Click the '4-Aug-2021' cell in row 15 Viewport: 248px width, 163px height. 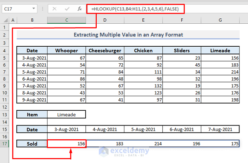105,129
